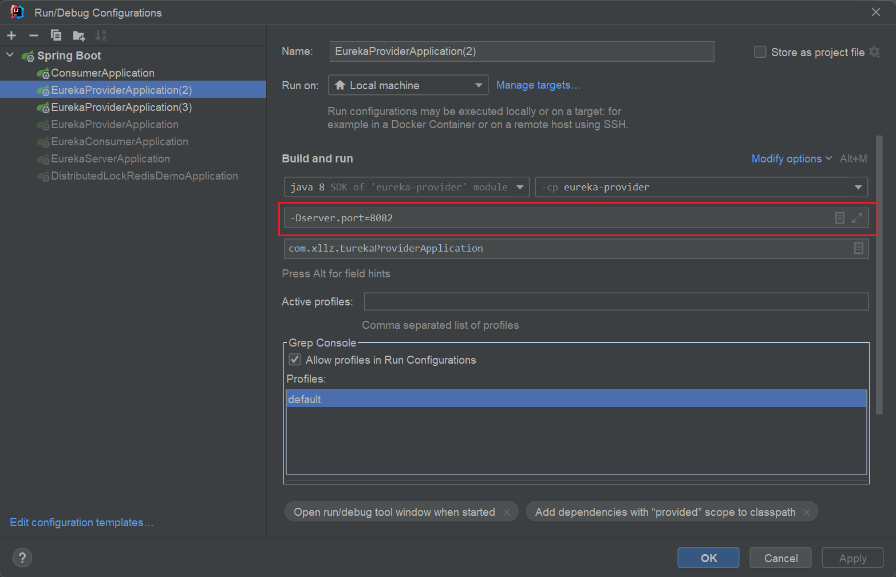
Task: Collapse the Spring Boot tree node
Action: (x=10, y=55)
